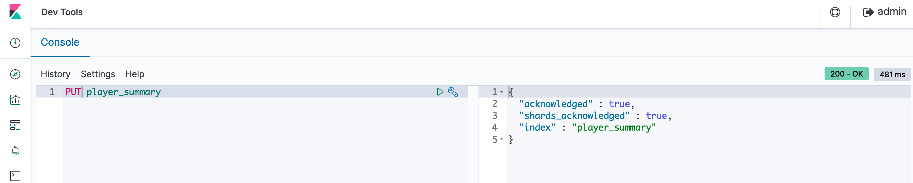
Task: Open Dashboard icon in sidebar
Action: [15, 125]
